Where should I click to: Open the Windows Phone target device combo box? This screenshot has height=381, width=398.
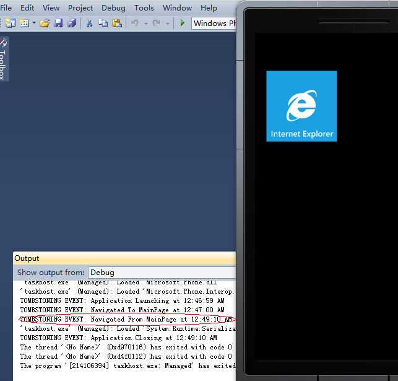click(214, 23)
